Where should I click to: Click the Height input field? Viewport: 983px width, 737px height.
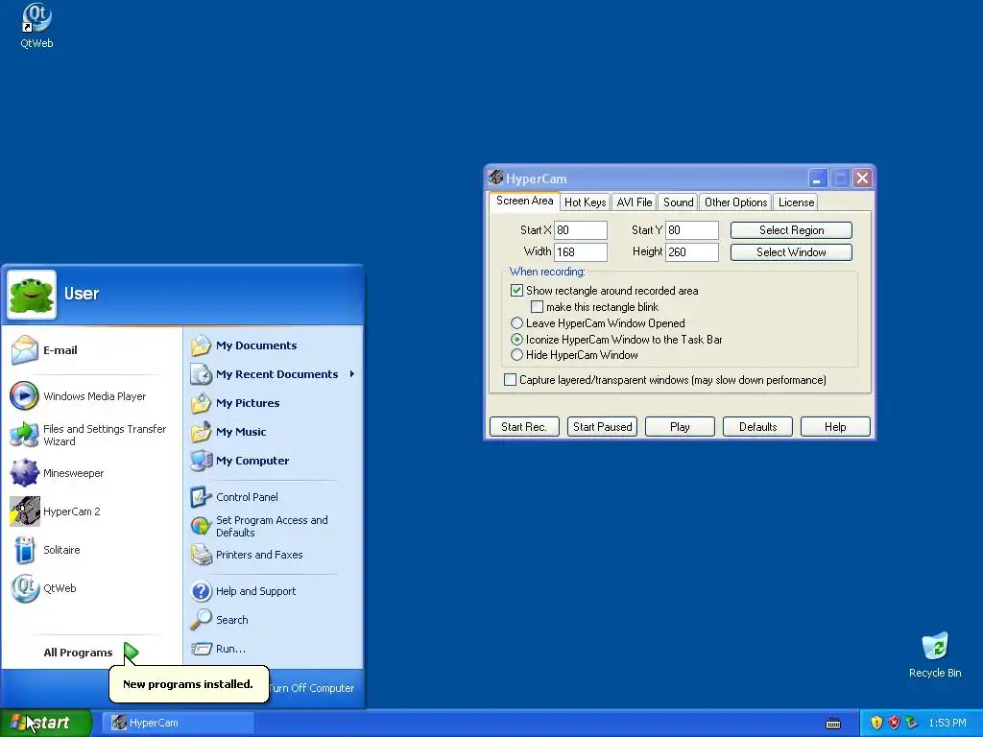pos(691,252)
